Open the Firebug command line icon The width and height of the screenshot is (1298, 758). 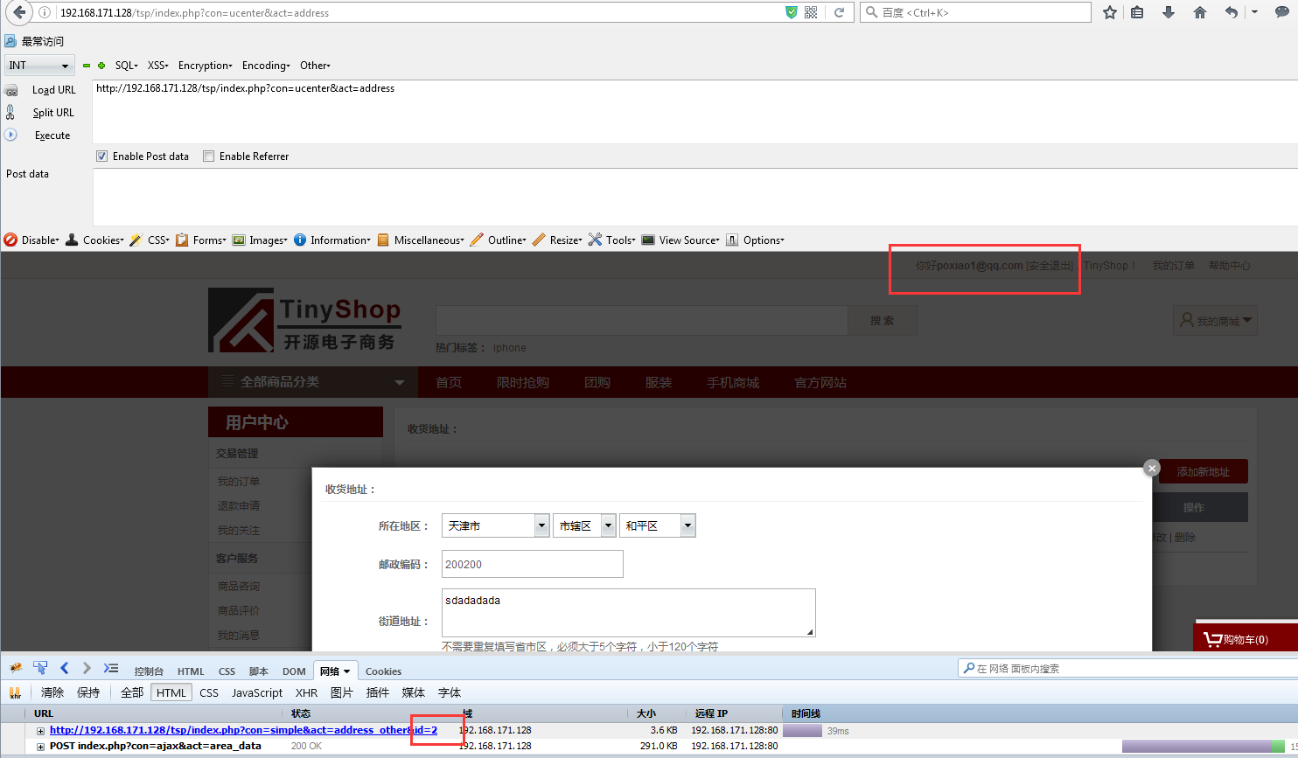click(x=111, y=668)
